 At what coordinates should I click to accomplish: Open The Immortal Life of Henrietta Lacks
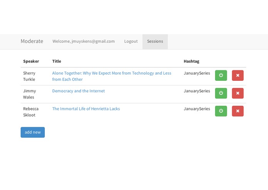(x=86, y=109)
